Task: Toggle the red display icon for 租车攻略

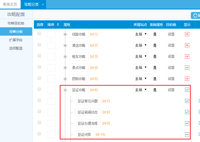Action: pos(187,57)
